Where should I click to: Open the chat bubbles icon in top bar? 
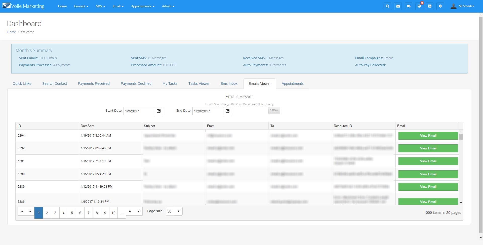click(x=409, y=6)
